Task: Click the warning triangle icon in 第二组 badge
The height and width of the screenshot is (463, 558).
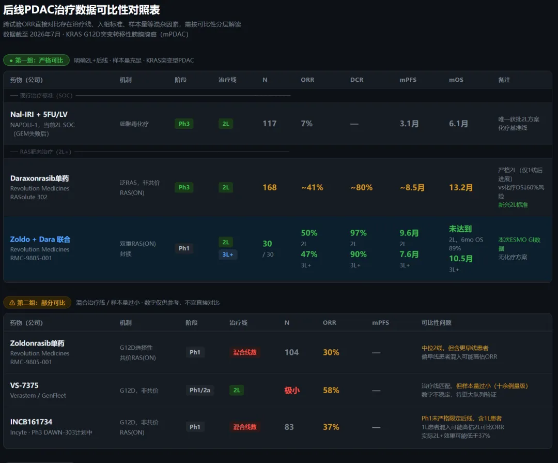Action: (12, 303)
